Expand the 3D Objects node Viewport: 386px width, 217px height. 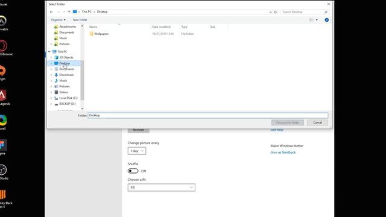coord(51,58)
